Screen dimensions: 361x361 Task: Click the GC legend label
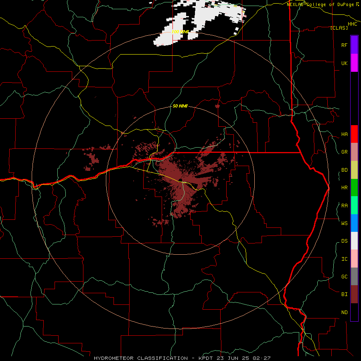[x=344, y=276]
